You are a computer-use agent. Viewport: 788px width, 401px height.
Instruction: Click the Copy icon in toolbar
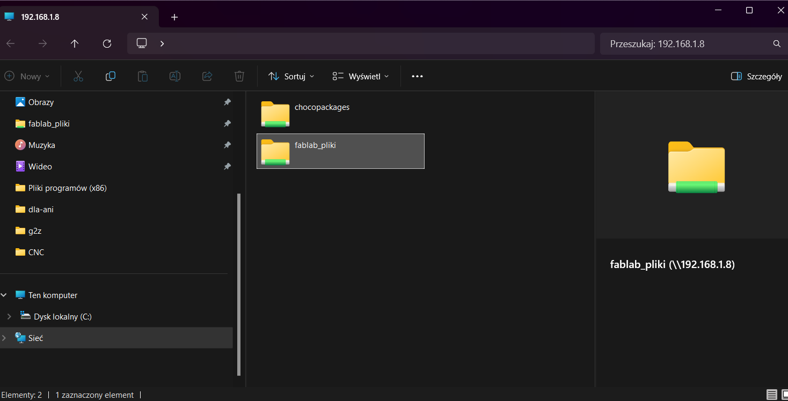[111, 76]
